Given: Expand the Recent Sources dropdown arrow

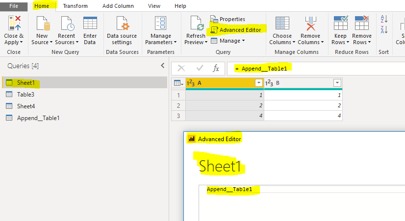Looking at the screenshot, I should (x=77, y=42).
